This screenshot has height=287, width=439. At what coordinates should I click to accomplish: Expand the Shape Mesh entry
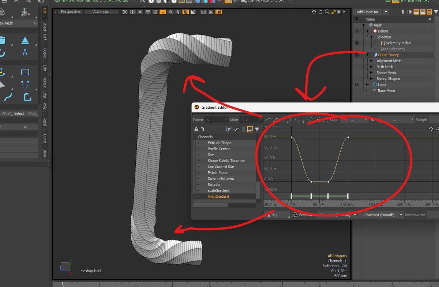(x=372, y=73)
